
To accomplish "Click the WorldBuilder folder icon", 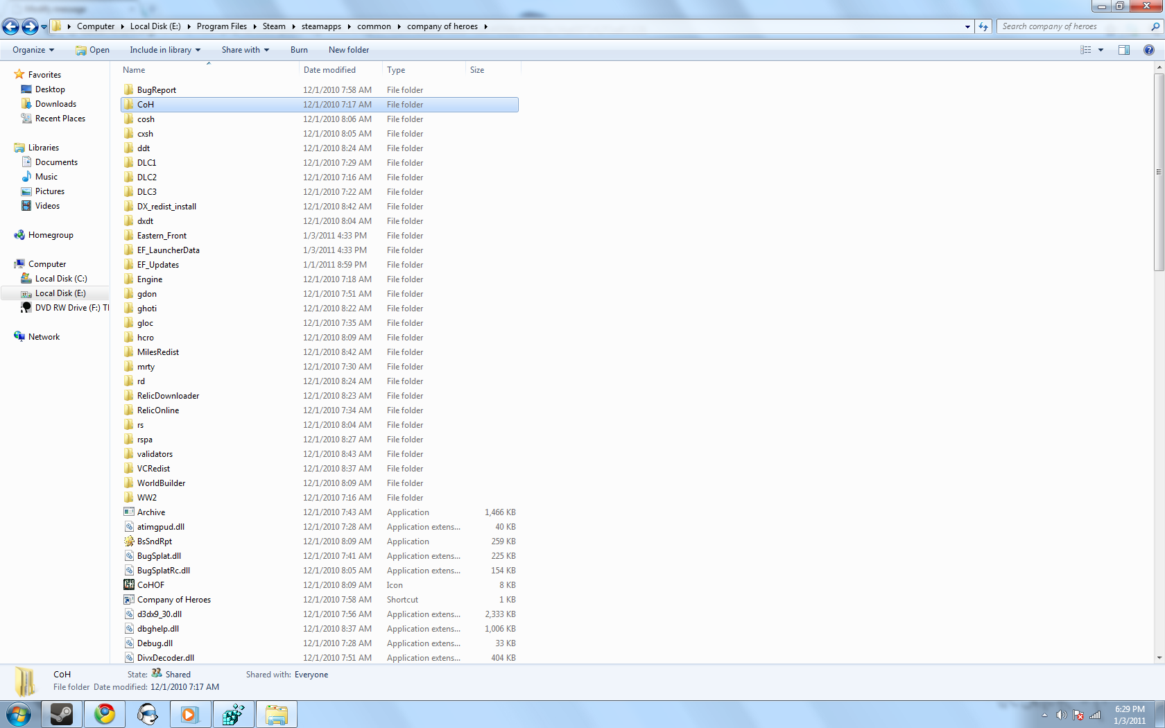I will pyautogui.click(x=129, y=483).
